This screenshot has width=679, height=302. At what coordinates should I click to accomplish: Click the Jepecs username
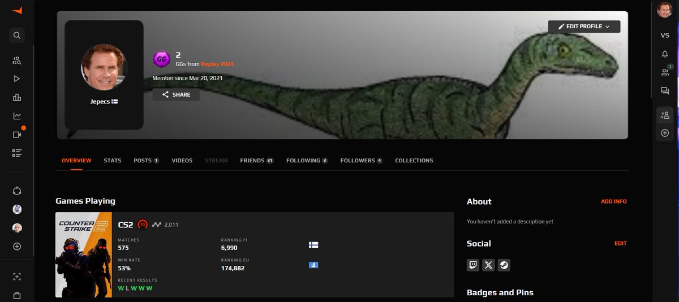(x=100, y=101)
